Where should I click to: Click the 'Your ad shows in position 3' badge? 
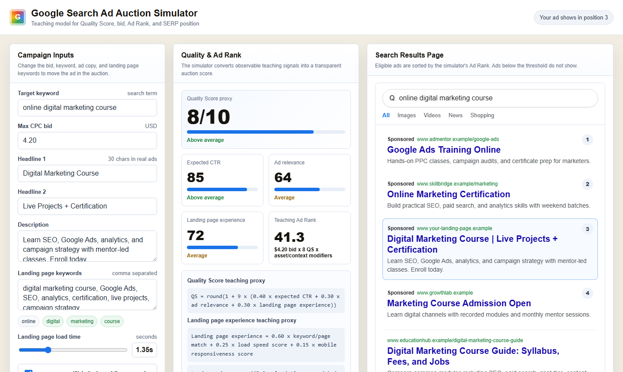pyautogui.click(x=574, y=18)
